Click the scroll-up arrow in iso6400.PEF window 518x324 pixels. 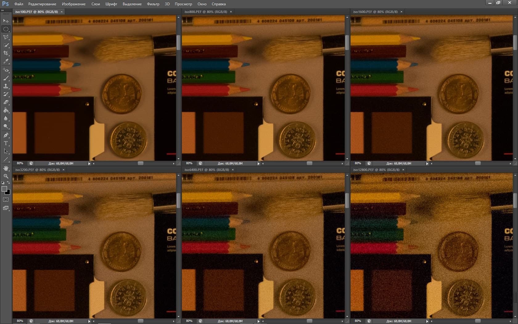(x=347, y=175)
